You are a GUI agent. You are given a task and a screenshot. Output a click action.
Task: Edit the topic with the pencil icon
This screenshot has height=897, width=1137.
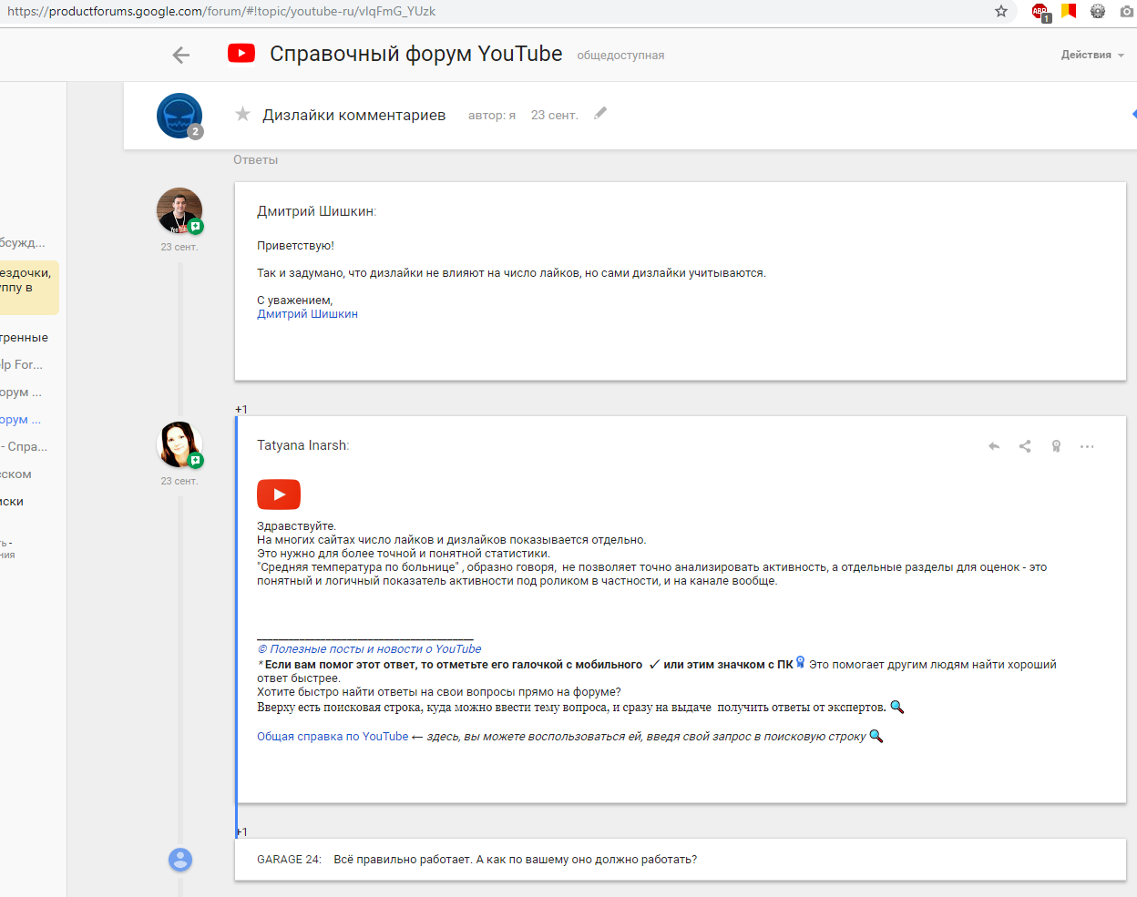600,113
